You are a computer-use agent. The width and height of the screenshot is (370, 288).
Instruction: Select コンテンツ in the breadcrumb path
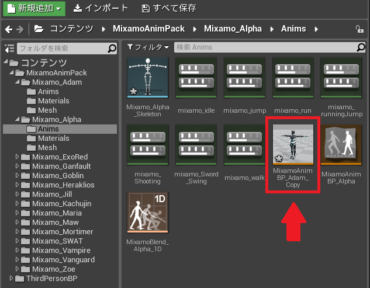click(x=72, y=29)
